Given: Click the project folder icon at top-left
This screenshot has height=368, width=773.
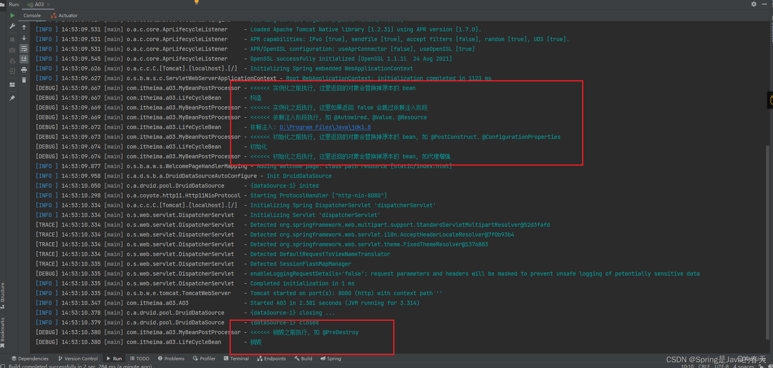Looking at the screenshot, I should [x=2, y=4].
